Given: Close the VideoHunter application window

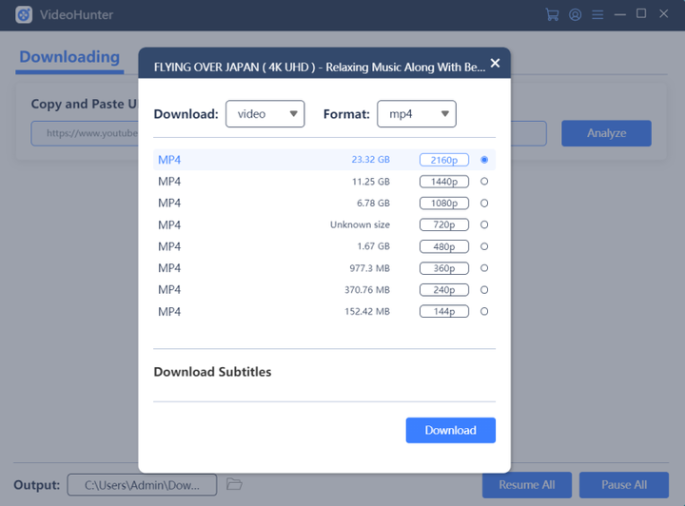Looking at the screenshot, I should 664,14.
